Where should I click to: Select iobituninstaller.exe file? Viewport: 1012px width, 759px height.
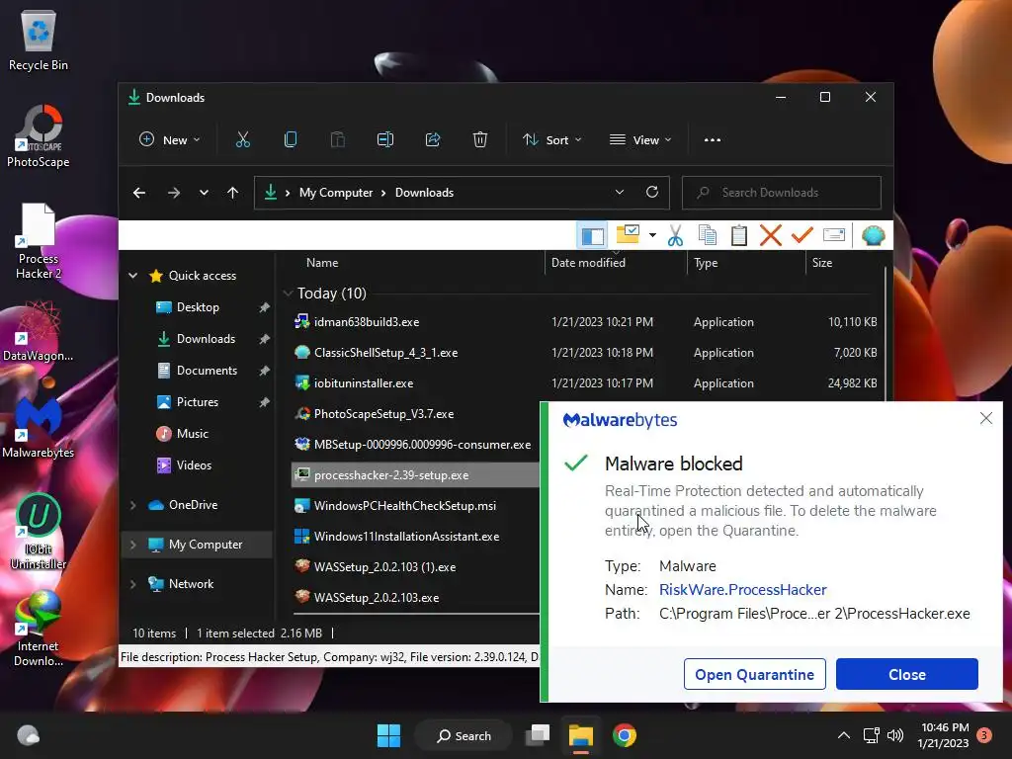364,383
